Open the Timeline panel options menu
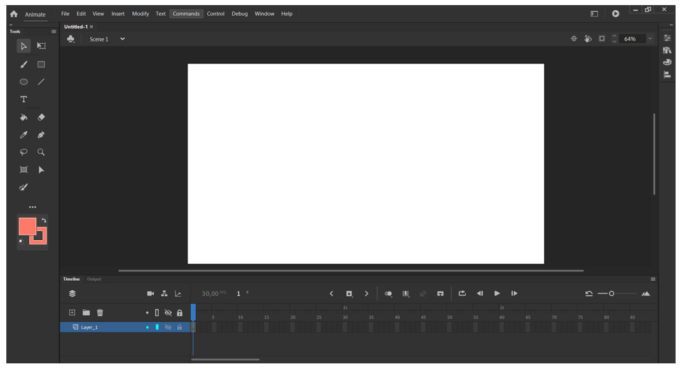 (x=653, y=279)
